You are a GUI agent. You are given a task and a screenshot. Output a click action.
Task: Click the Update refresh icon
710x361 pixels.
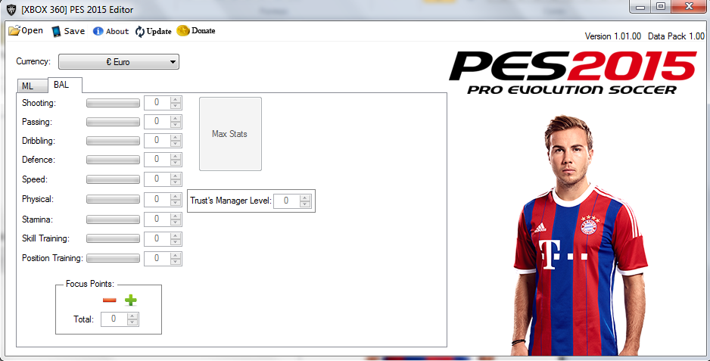click(x=140, y=31)
